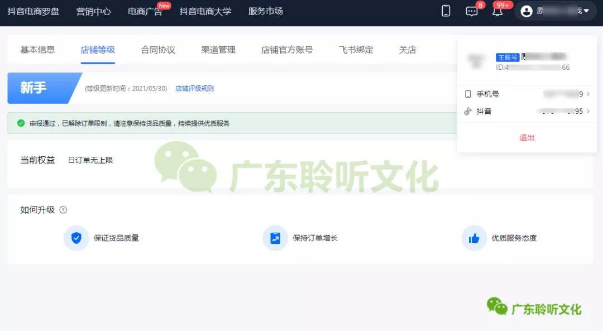The height and width of the screenshot is (331, 603).
Task: Expand the 手机号 row chevron
Action: [x=588, y=94]
